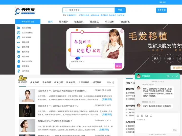Open the 植发医院 navigation tab
Image resolution: width=182 pixels, height=136 pixels.
(79, 22)
